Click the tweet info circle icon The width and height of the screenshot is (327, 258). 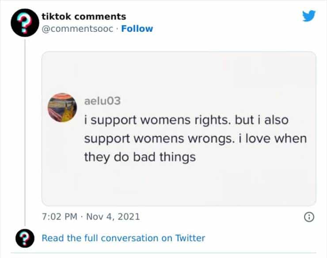309,217
